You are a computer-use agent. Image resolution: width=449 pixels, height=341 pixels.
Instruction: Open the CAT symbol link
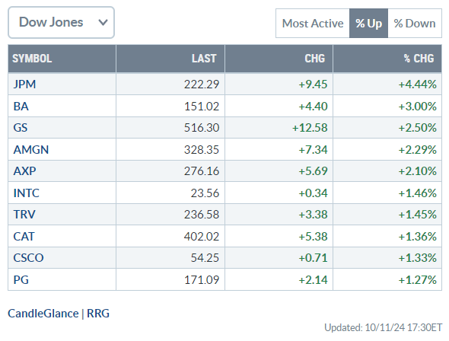[x=24, y=237]
